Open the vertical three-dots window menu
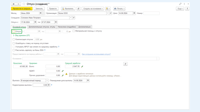Image resolution: width=200 pixels, height=112 pixels. 184,4
